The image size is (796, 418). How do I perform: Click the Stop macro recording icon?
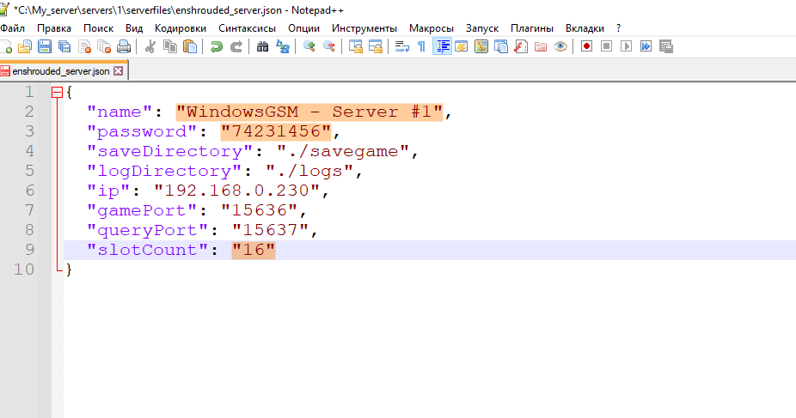[x=606, y=46]
